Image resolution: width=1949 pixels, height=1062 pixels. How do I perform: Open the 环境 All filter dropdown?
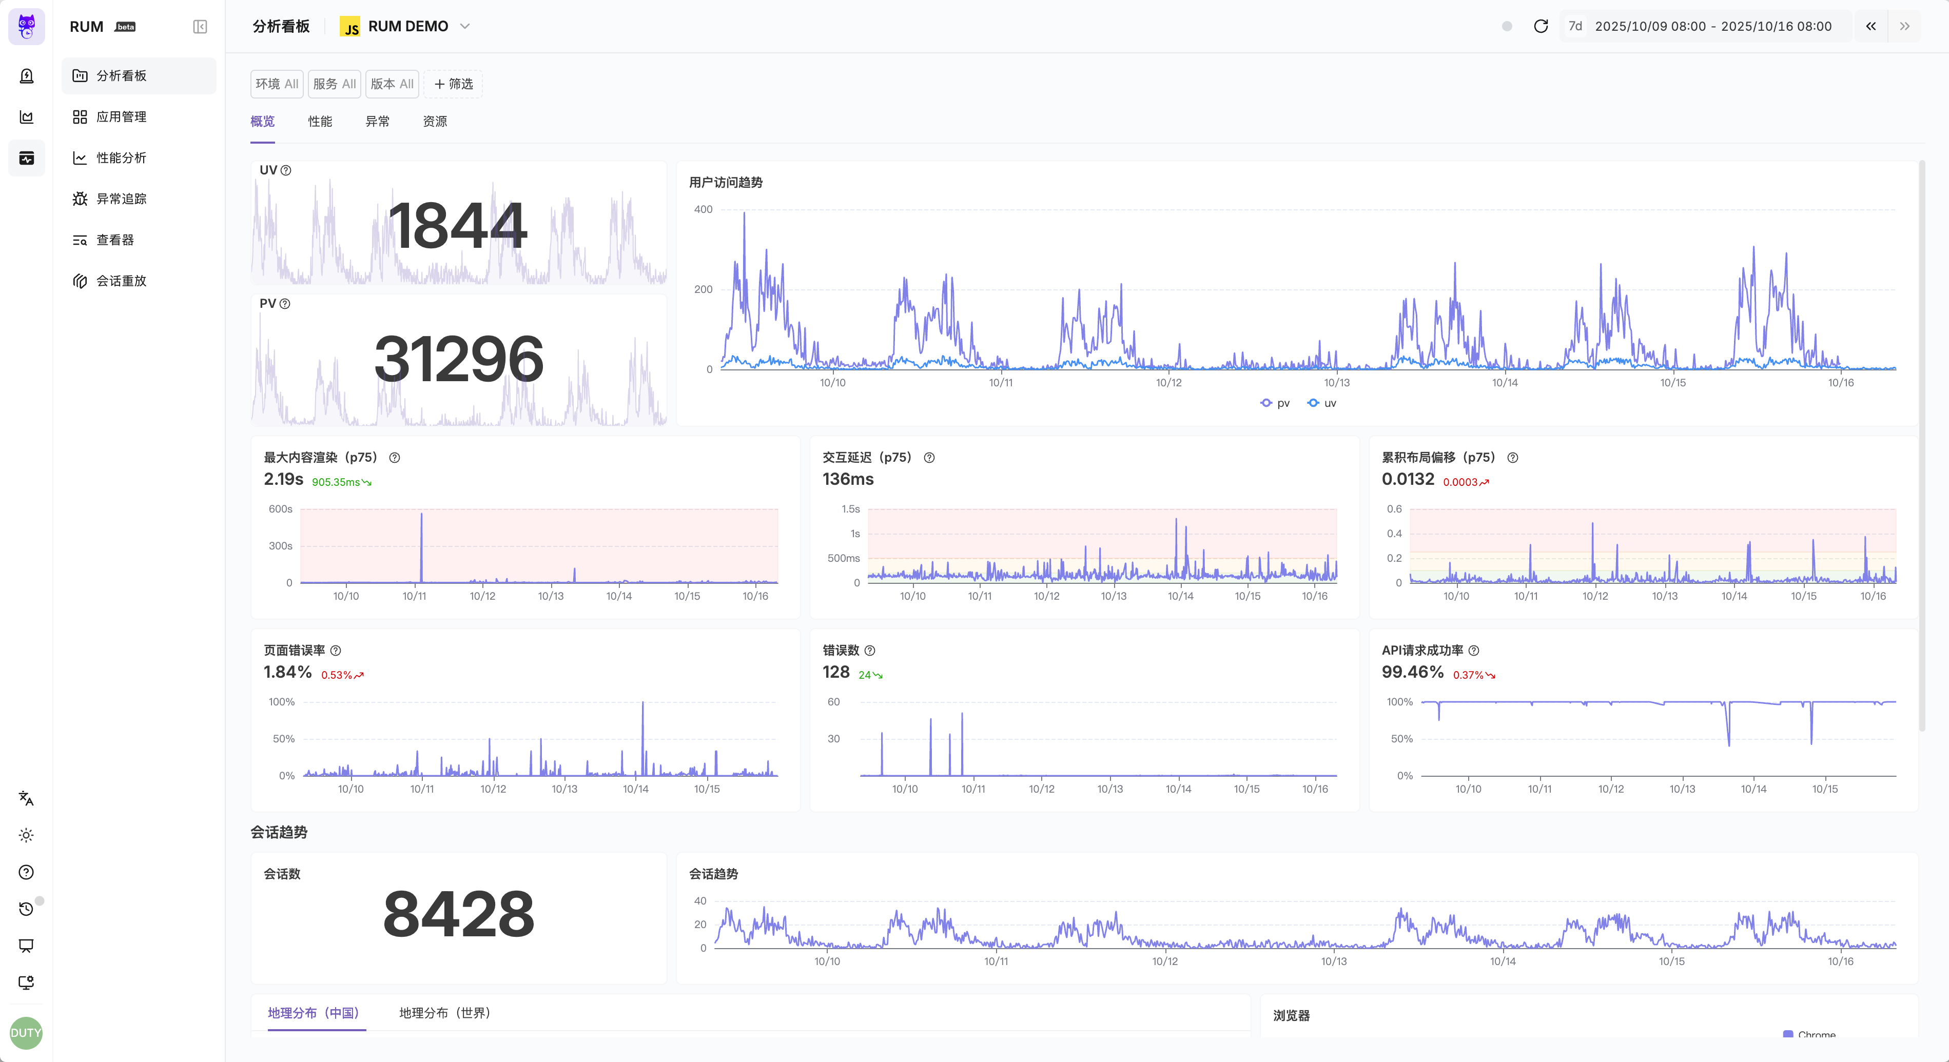(276, 84)
